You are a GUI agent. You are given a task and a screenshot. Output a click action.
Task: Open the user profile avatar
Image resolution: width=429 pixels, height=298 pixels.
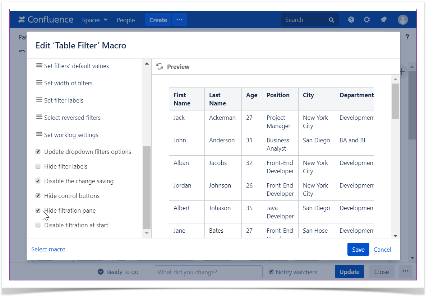pyautogui.click(x=403, y=20)
